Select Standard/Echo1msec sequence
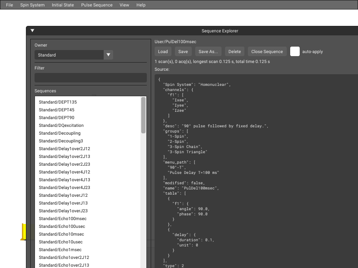 60,249
